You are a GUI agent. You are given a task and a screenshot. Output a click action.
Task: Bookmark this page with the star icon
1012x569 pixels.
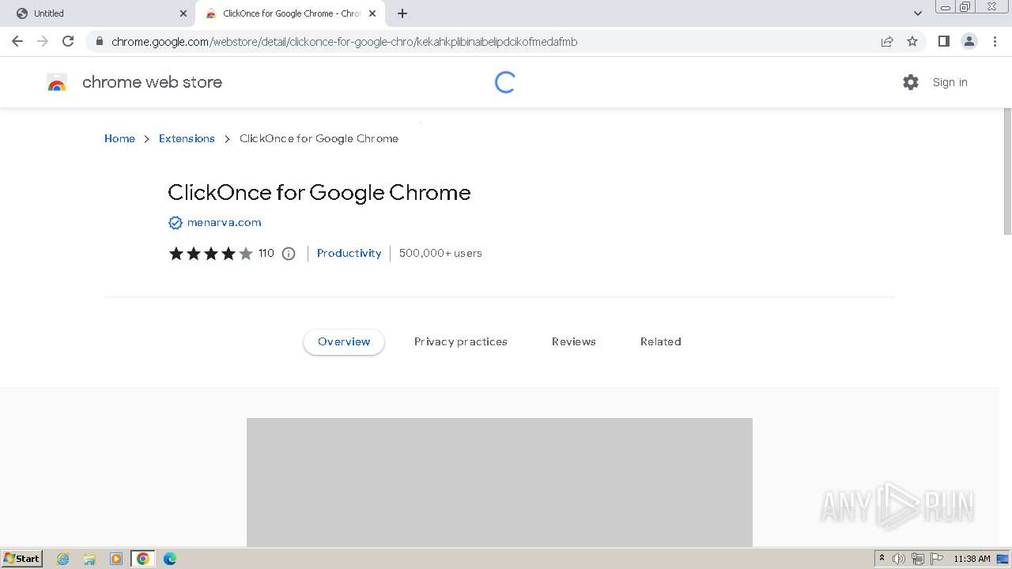[912, 42]
